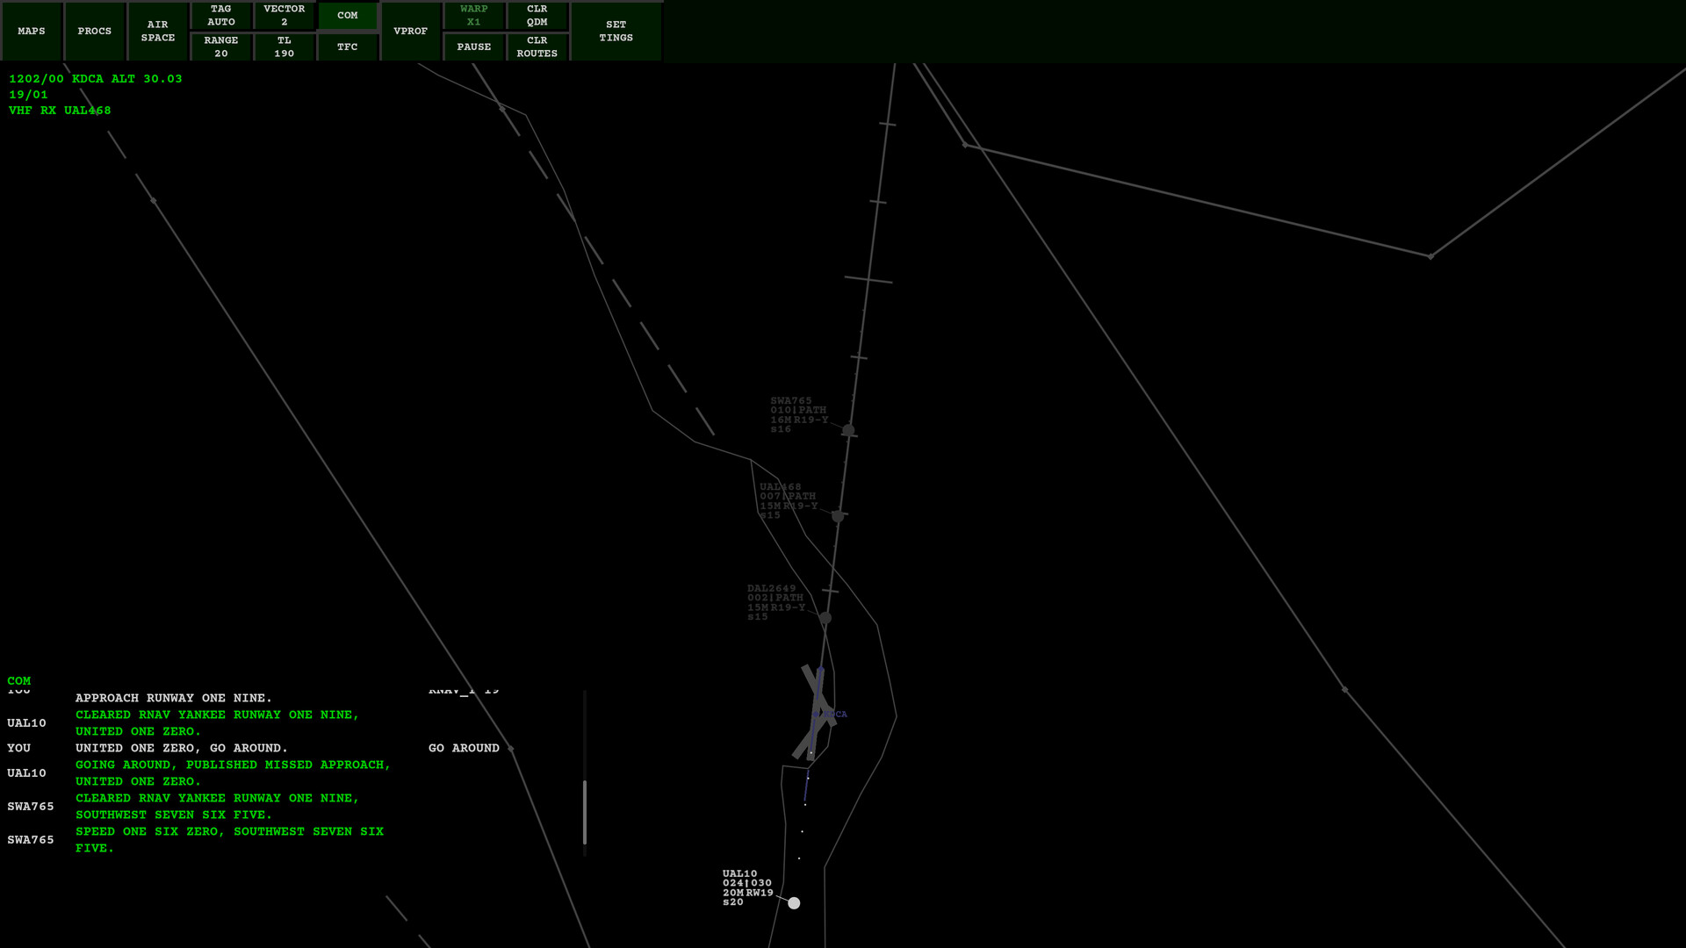Image resolution: width=1686 pixels, height=948 pixels.
Task: Toggle the TFC traffic panel
Action: 348,47
